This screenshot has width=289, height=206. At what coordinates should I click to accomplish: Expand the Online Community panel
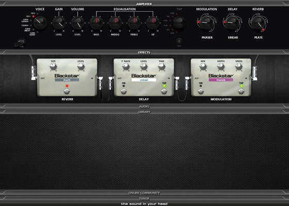click(145, 193)
